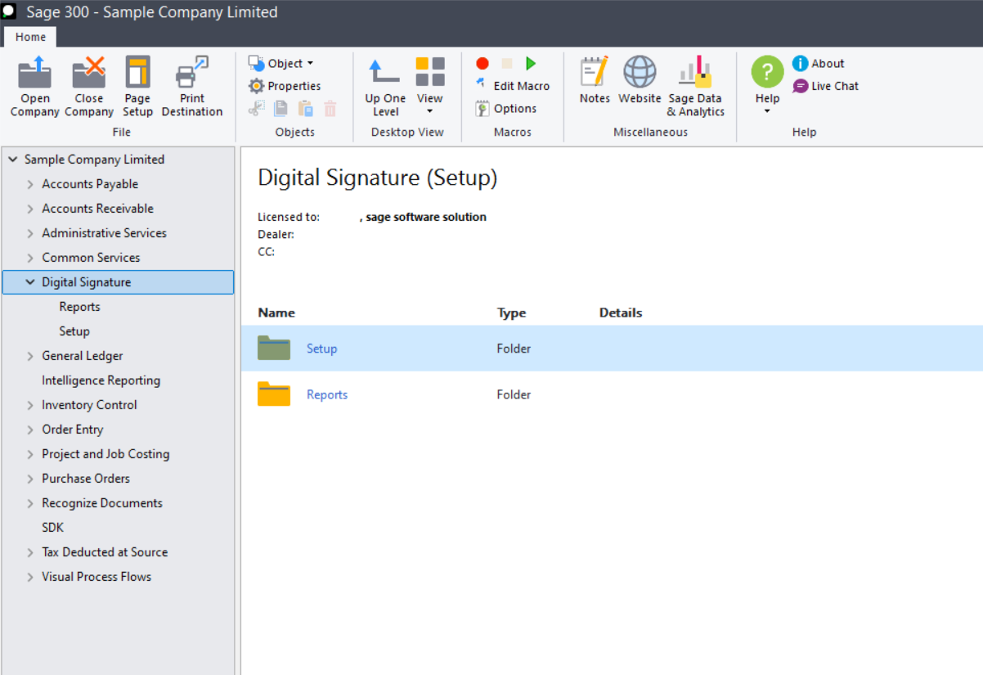Open the View dropdown arrow
This screenshot has width=983, height=675.
[x=429, y=111]
